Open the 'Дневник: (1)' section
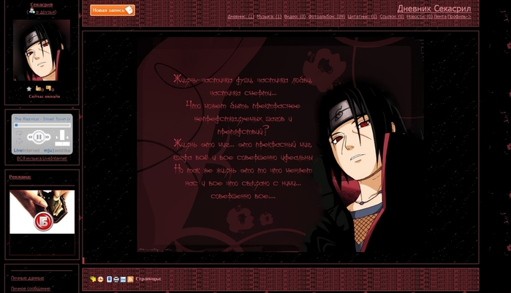Screen dimensions: 511x293 (x=241, y=17)
